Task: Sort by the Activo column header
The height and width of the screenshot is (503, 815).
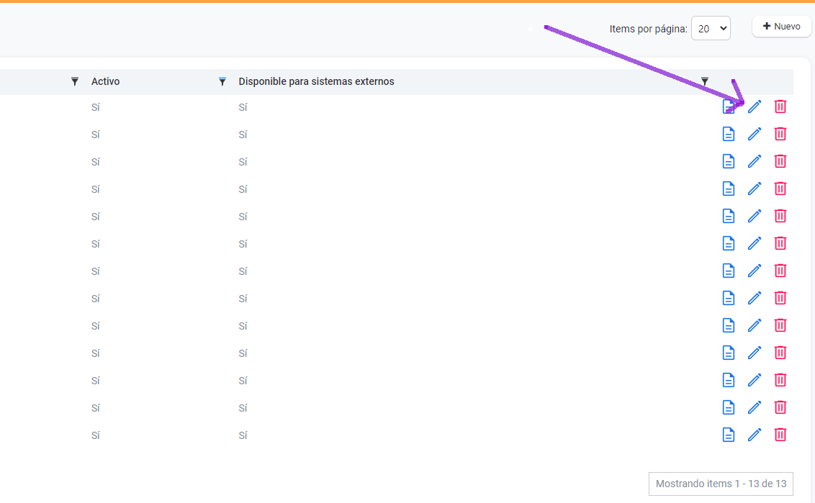Action: (106, 81)
